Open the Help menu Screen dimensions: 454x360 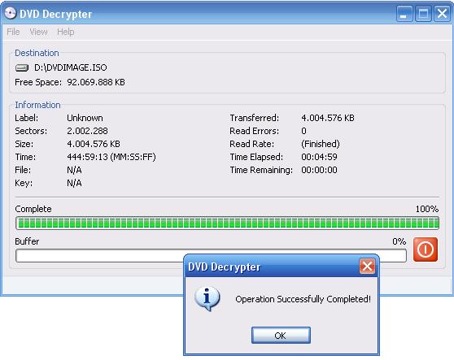click(x=66, y=32)
